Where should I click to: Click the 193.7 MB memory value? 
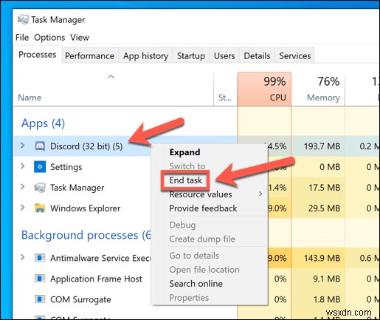322,146
